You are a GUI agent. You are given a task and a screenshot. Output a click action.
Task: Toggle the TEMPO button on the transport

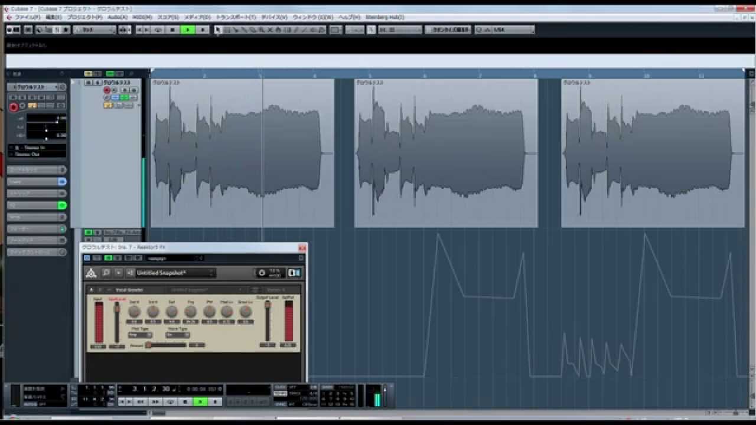tap(280, 393)
